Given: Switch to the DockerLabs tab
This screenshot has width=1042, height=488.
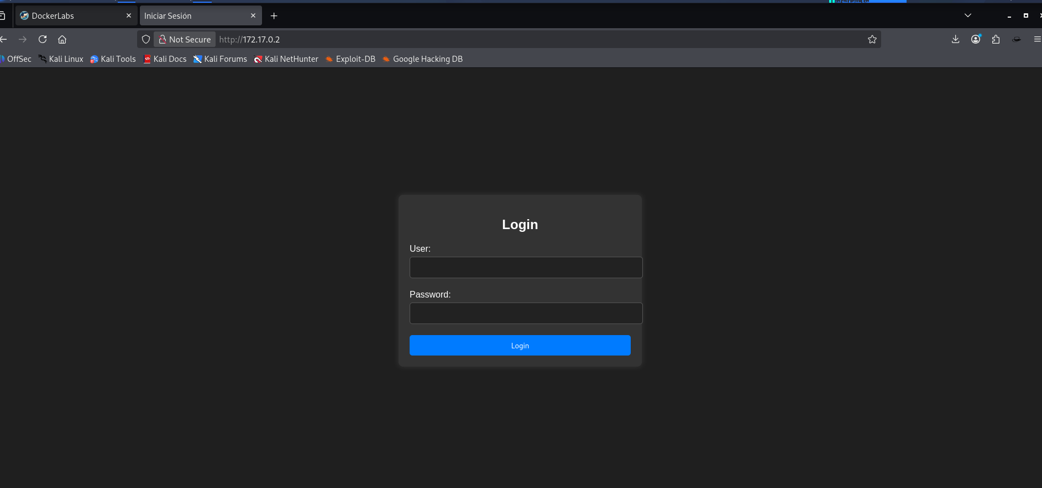Looking at the screenshot, I should [76, 15].
